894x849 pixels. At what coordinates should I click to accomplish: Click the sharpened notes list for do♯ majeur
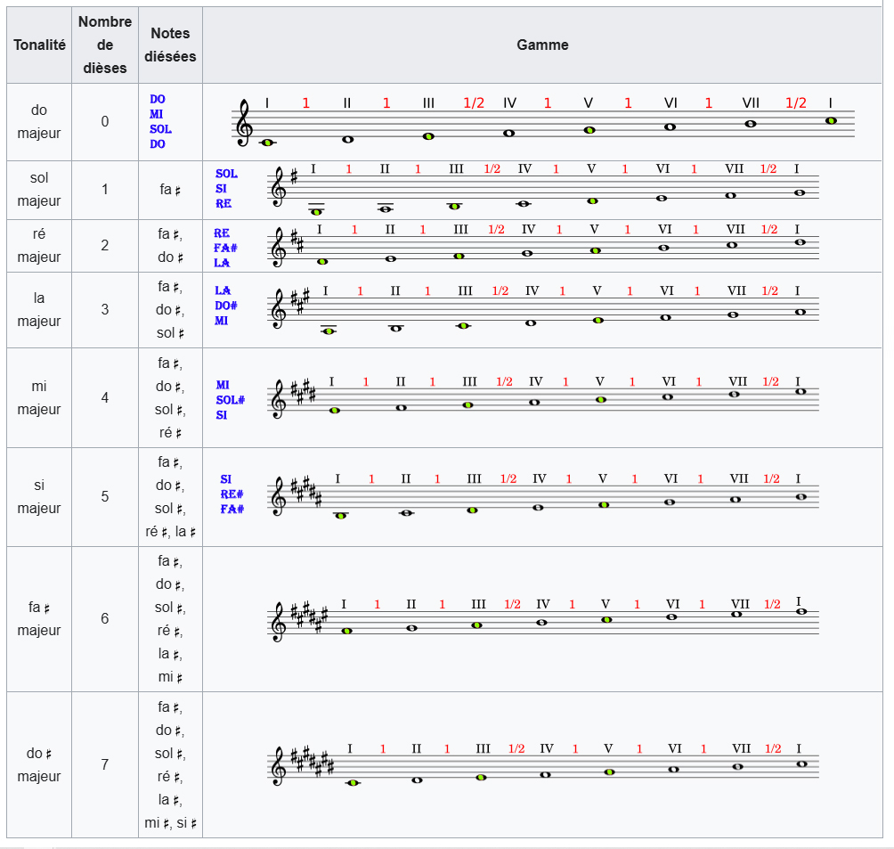(x=170, y=765)
